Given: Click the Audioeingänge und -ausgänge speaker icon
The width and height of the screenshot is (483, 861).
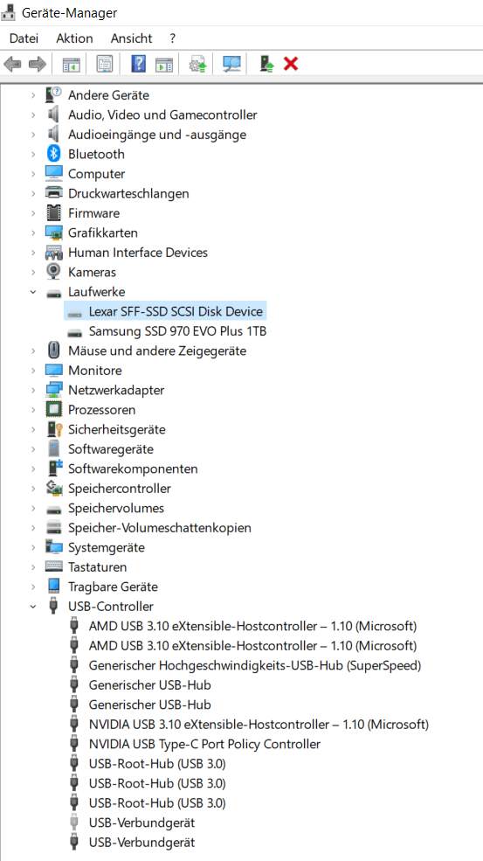Looking at the screenshot, I should pos(54,135).
